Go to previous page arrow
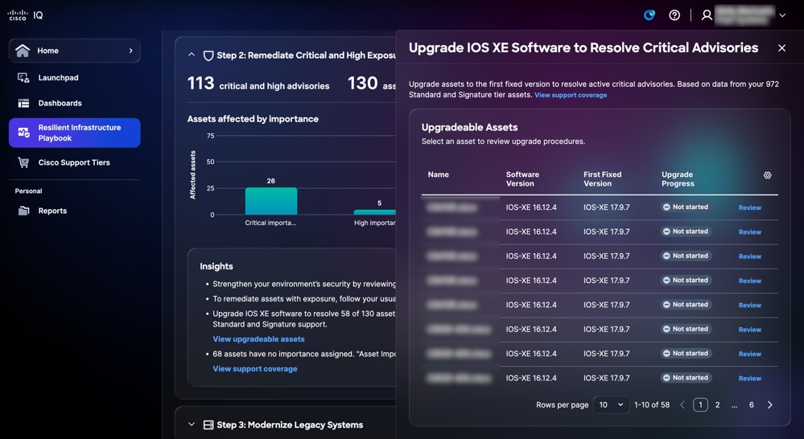The height and width of the screenshot is (439, 804). pyautogui.click(x=682, y=405)
